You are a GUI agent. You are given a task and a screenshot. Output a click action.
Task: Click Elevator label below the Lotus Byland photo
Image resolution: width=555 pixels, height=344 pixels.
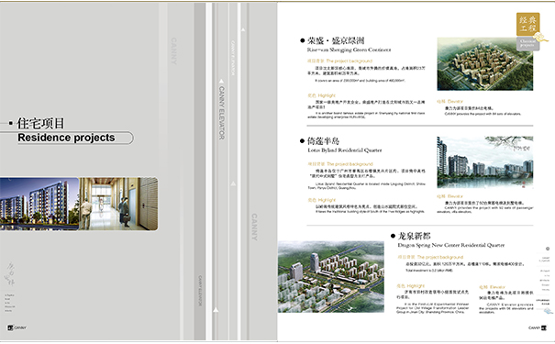(x=450, y=196)
